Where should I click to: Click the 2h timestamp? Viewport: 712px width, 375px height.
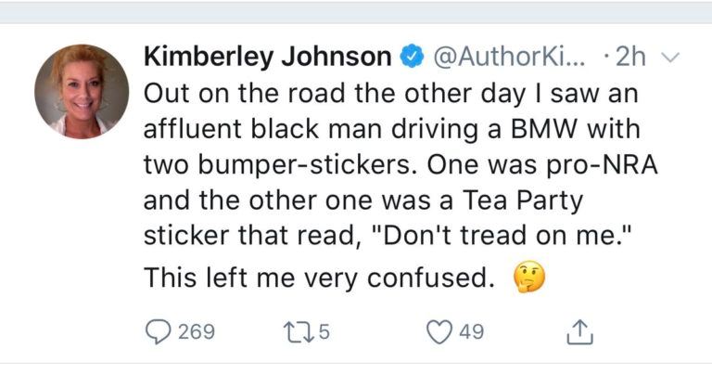631,57
